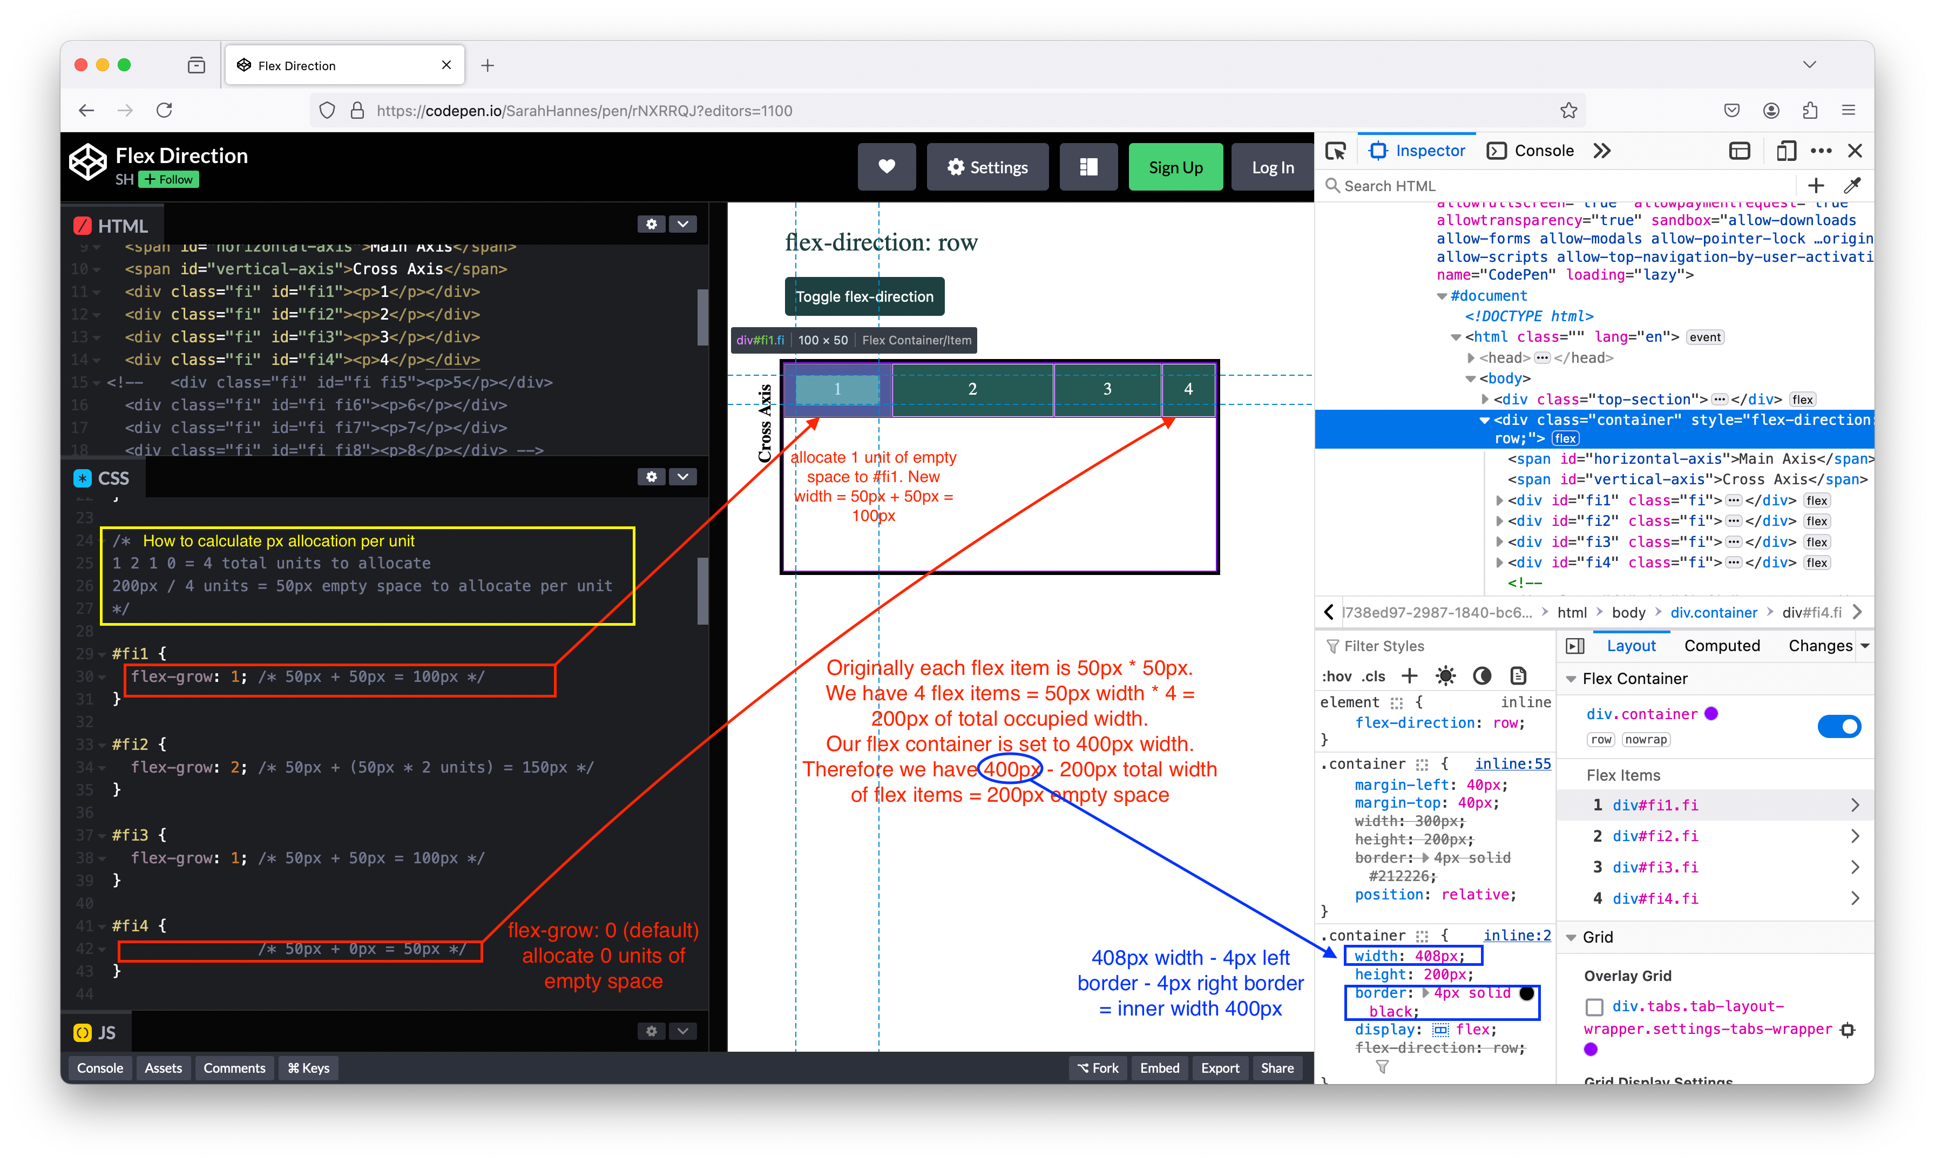Select the Flex Direction browser tab
Screen dimensions: 1935x1164
pos(345,65)
